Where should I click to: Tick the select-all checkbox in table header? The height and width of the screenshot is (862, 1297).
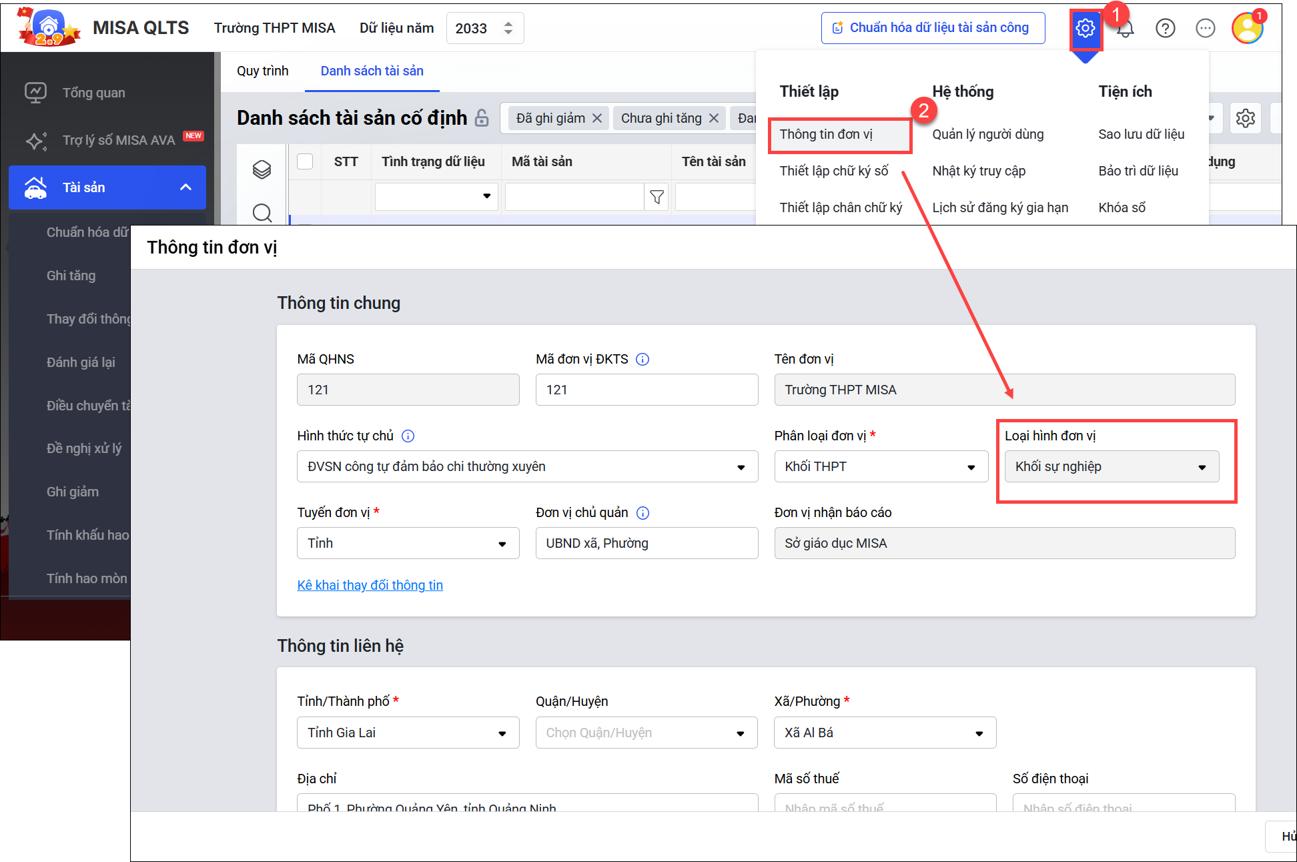305,161
